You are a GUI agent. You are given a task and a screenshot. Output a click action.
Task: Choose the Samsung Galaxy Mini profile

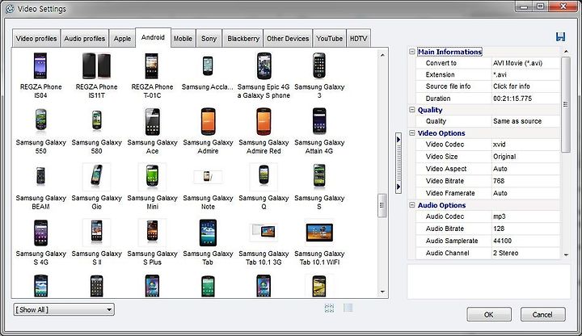[x=152, y=175]
